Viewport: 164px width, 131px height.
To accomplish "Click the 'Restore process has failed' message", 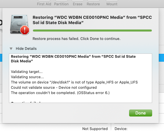I will click(x=76, y=39).
